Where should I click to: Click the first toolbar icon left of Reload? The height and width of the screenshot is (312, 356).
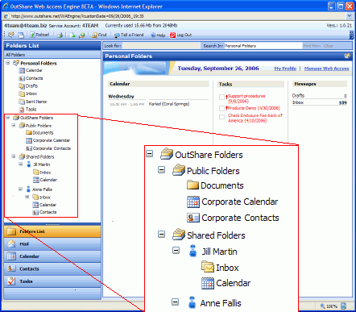(11, 35)
